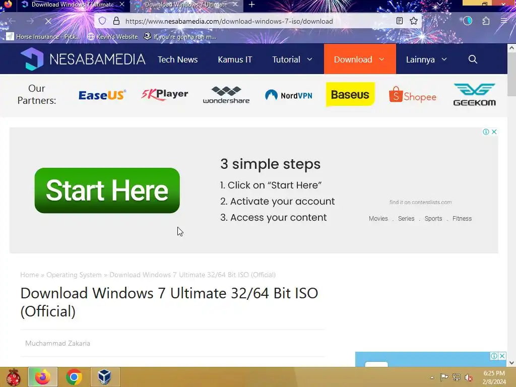Open Kevin's Website bookmark

click(x=112, y=36)
